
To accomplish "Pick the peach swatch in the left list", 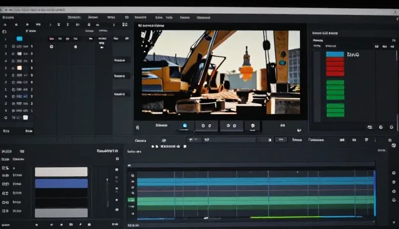I will [19, 68].
